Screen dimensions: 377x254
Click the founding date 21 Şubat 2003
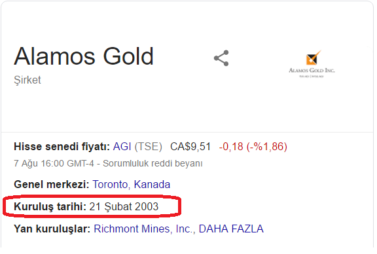coord(124,207)
